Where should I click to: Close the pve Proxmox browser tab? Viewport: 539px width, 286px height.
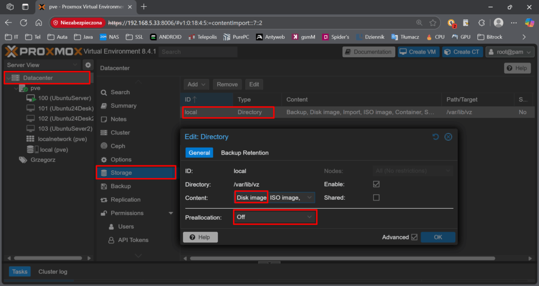click(x=130, y=7)
